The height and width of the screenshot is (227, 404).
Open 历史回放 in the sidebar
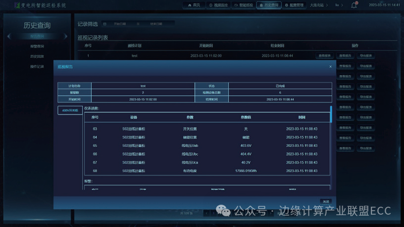[37, 56]
